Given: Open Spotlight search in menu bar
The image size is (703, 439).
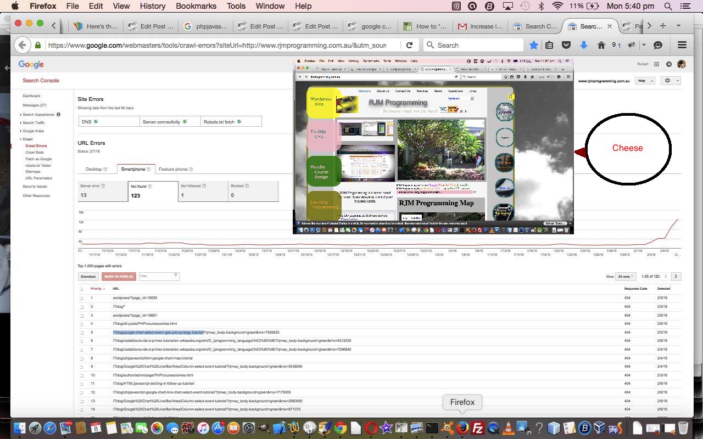Looking at the screenshot, I should point(668,6).
